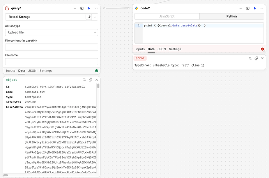Image resolution: width=269 pixels, height=178 pixels.
Task: Toggle format view of object output
Action: pyautogui.click(x=84, y=80)
